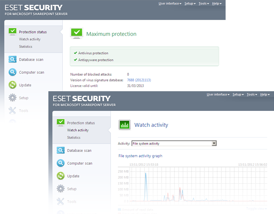Open Help menu in front window header
274x214 pixels.
265,95
